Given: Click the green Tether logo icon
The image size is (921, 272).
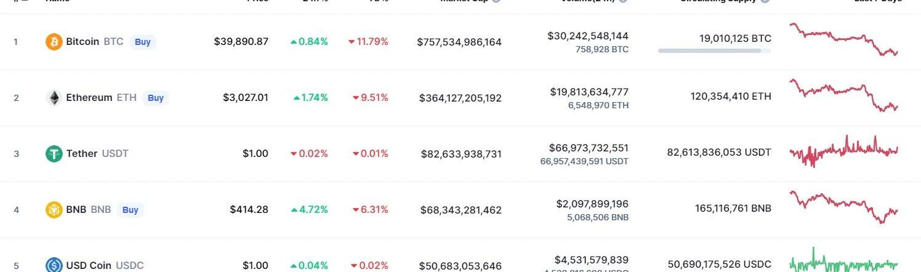Looking at the screenshot, I should coord(54,153).
